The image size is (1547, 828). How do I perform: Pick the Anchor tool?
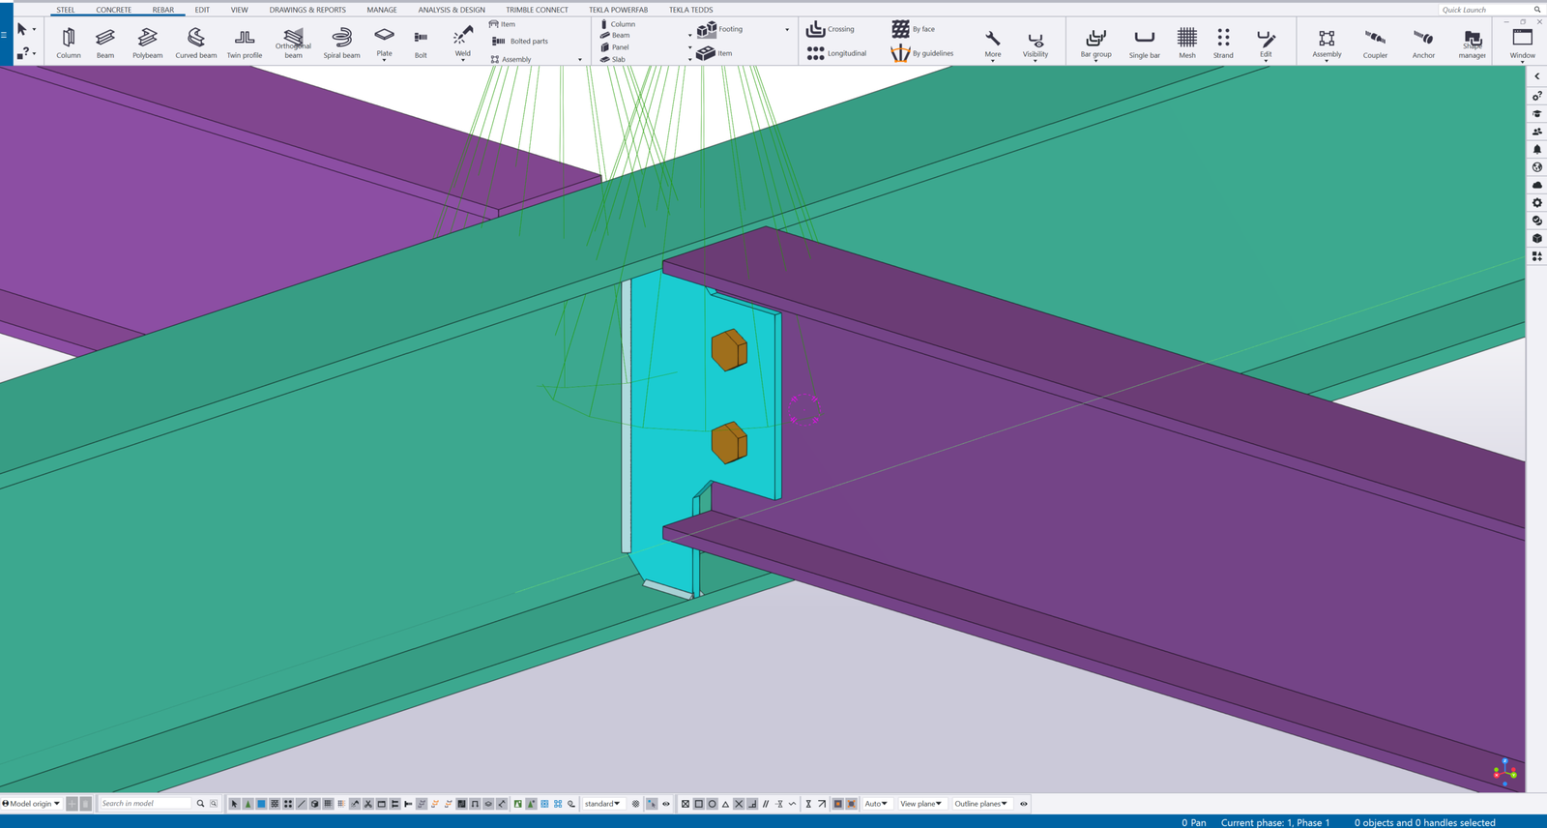point(1423,43)
